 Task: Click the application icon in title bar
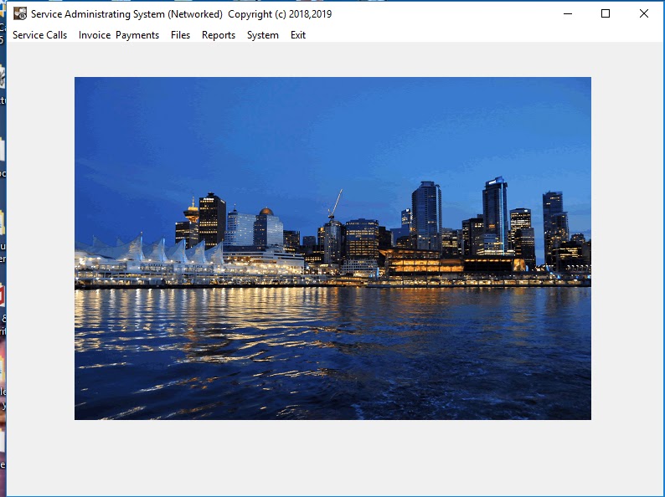(20, 14)
